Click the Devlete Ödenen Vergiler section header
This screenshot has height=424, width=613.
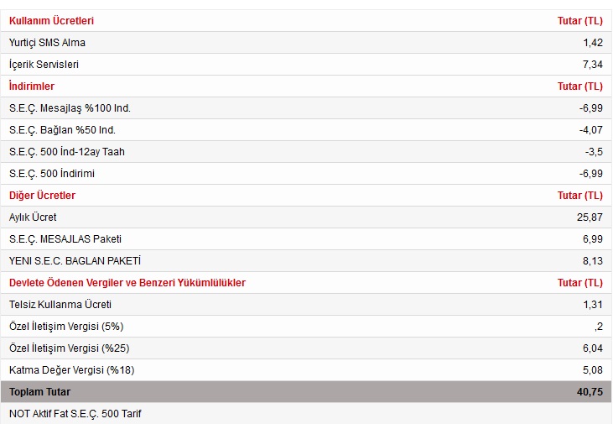(x=127, y=282)
